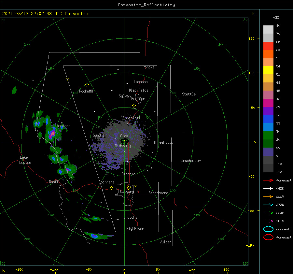This screenshot has height=274, width=293.
Task: Click the Limestone label
Action: pyautogui.click(x=62, y=126)
